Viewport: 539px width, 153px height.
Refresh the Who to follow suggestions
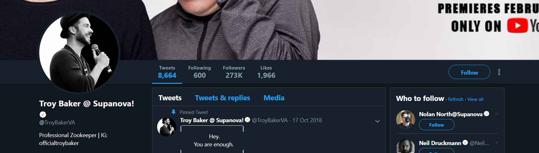[x=455, y=99]
